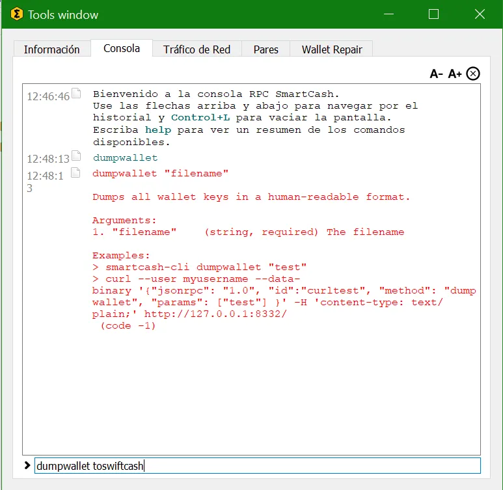Click the 'Tools window' title text
This screenshot has height=490, width=503.
(x=63, y=15)
